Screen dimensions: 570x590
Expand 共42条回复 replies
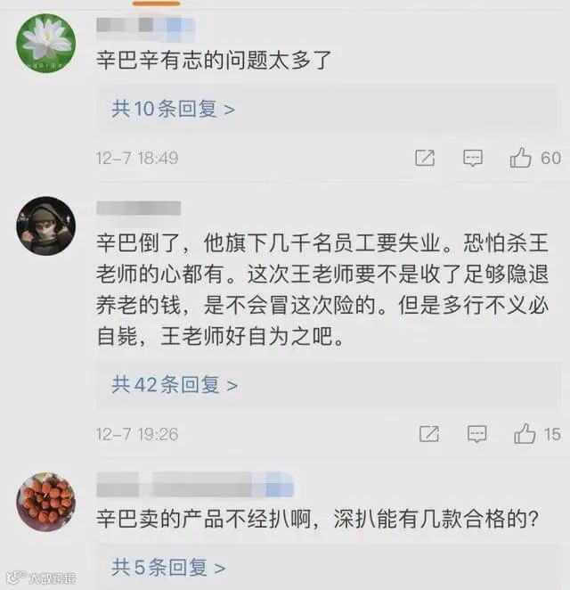[x=175, y=385]
